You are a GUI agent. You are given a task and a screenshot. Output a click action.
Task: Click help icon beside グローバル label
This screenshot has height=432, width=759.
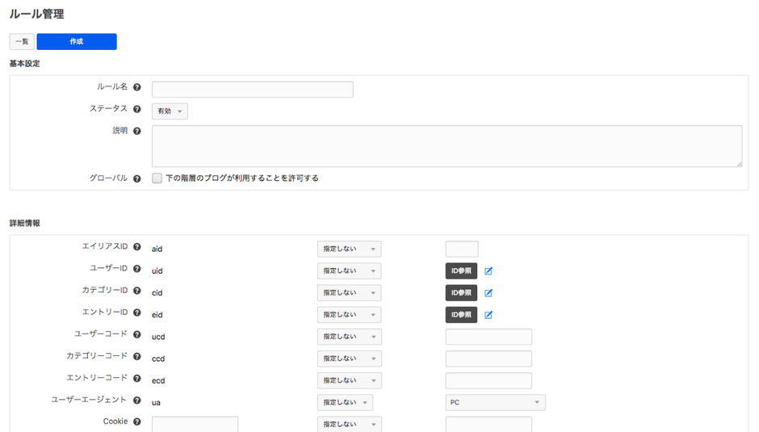point(136,178)
